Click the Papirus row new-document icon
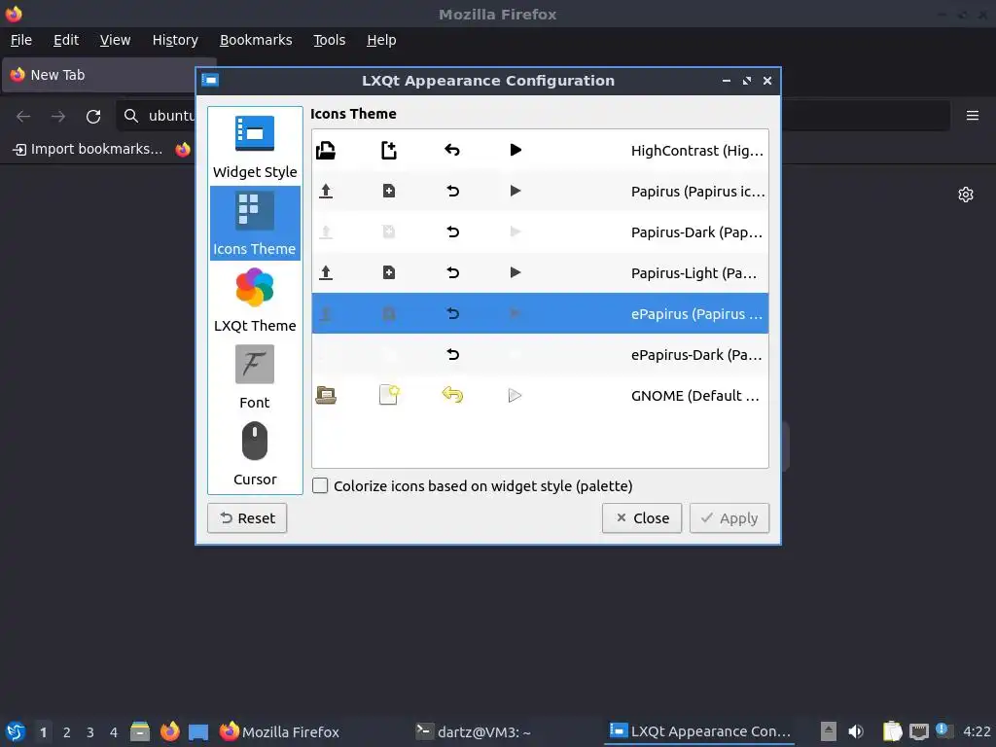 click(x=389, y=192)
